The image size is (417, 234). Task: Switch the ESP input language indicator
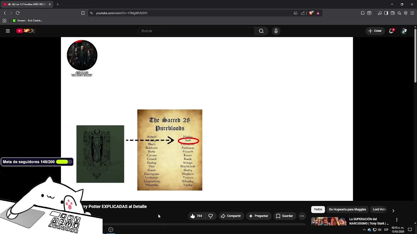click(386, 230)
